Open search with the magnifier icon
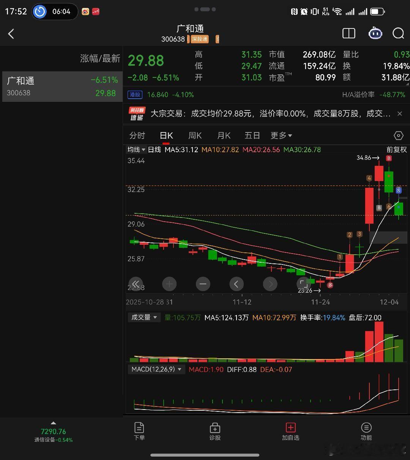 [x=398, y=34]
